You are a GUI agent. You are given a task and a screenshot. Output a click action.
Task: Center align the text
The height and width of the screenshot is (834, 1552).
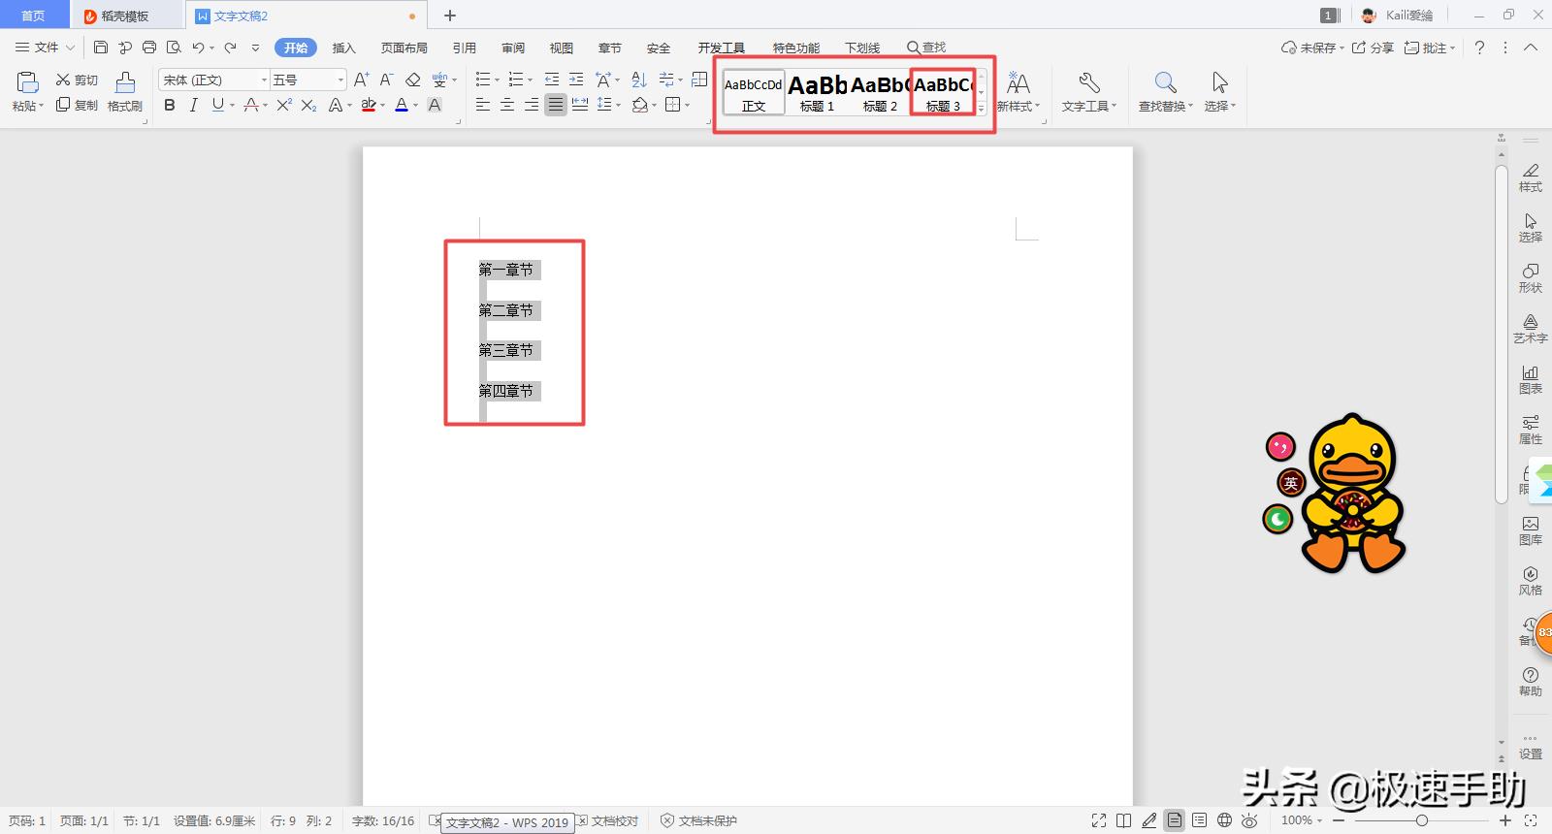click(507, 105)
